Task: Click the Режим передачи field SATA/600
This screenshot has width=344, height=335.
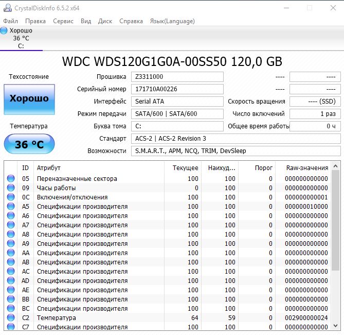Action: point(177,114)
